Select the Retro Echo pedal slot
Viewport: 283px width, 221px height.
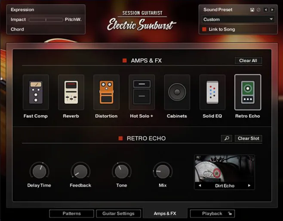[248, 92]
